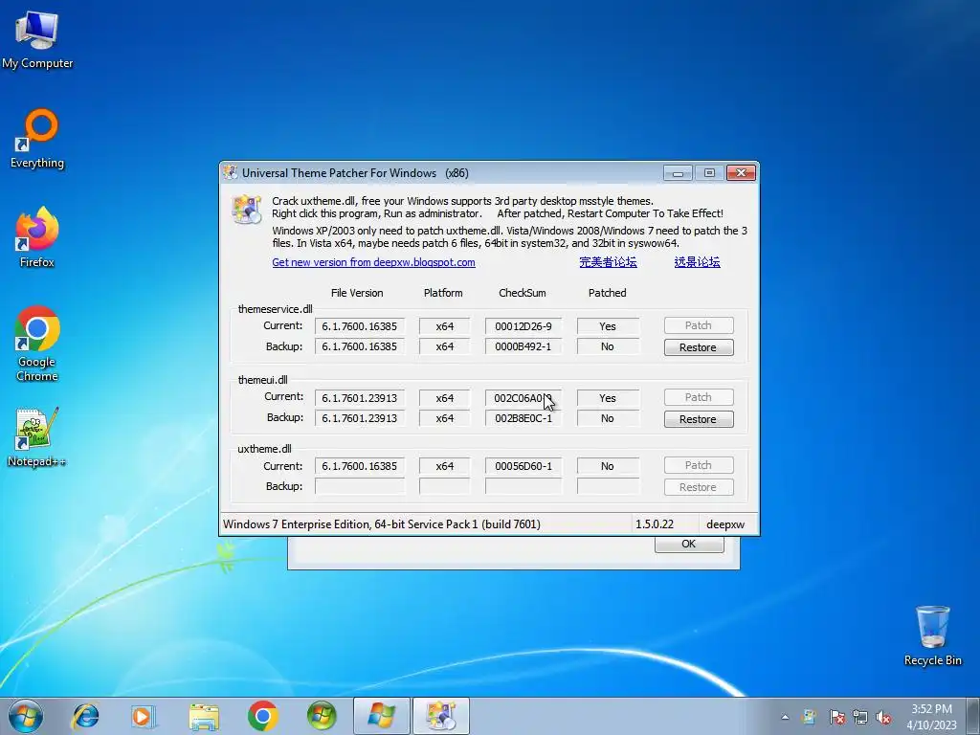Open Windows Media Player taskbar icon
Viewport: 980px width, 735px height.
[x=144, y=716]
